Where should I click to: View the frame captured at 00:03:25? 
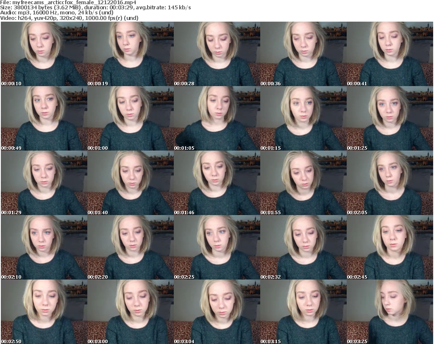click(390, 312)
